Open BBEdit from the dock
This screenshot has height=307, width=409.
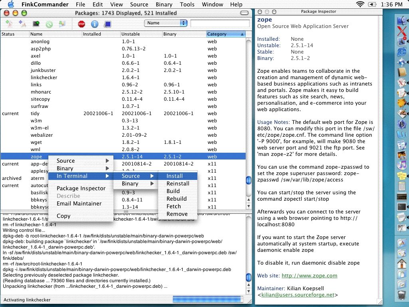402,124
